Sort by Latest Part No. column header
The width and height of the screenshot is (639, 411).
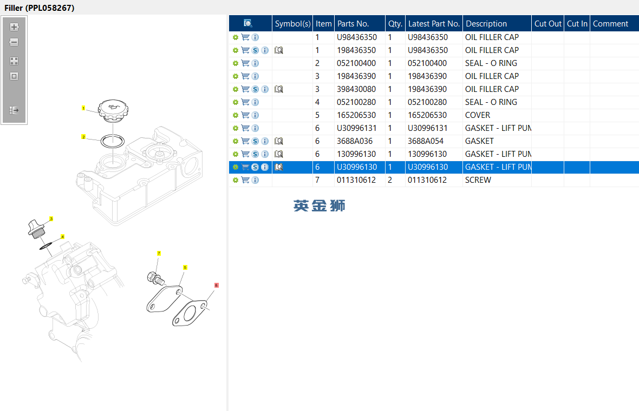click(434, 24)
